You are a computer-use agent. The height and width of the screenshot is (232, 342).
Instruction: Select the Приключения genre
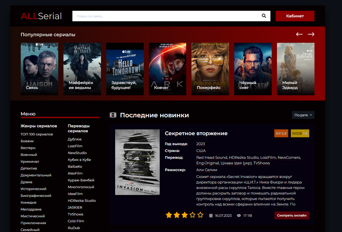point(33,223)
